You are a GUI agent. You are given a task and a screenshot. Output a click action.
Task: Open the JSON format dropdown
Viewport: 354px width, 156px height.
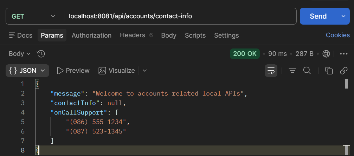coord(27,71)
